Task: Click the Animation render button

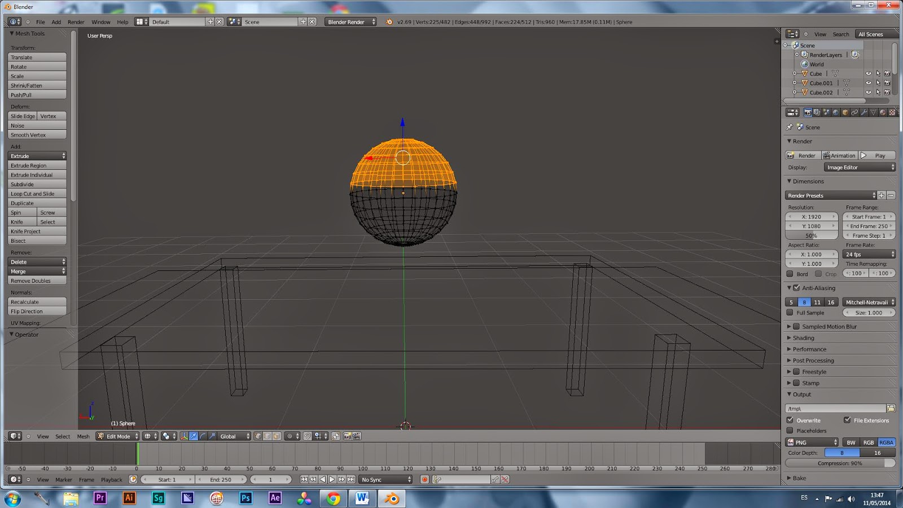Action: 839,155
